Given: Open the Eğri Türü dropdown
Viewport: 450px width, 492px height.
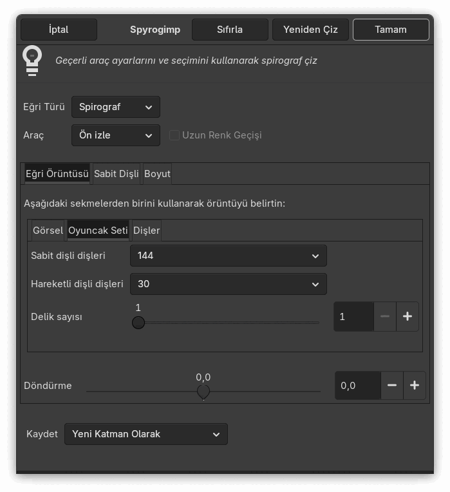Looking at the screenshot, I should [116, 107].
